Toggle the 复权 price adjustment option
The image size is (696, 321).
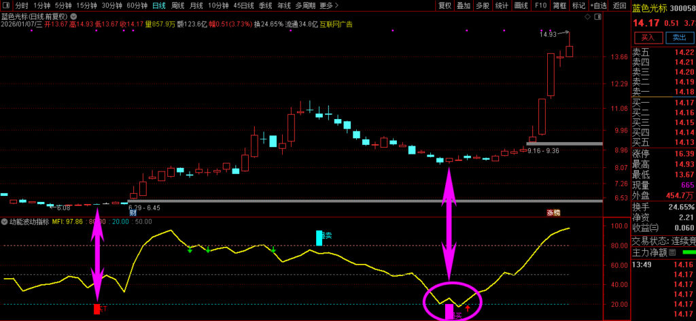pos(445,5)
